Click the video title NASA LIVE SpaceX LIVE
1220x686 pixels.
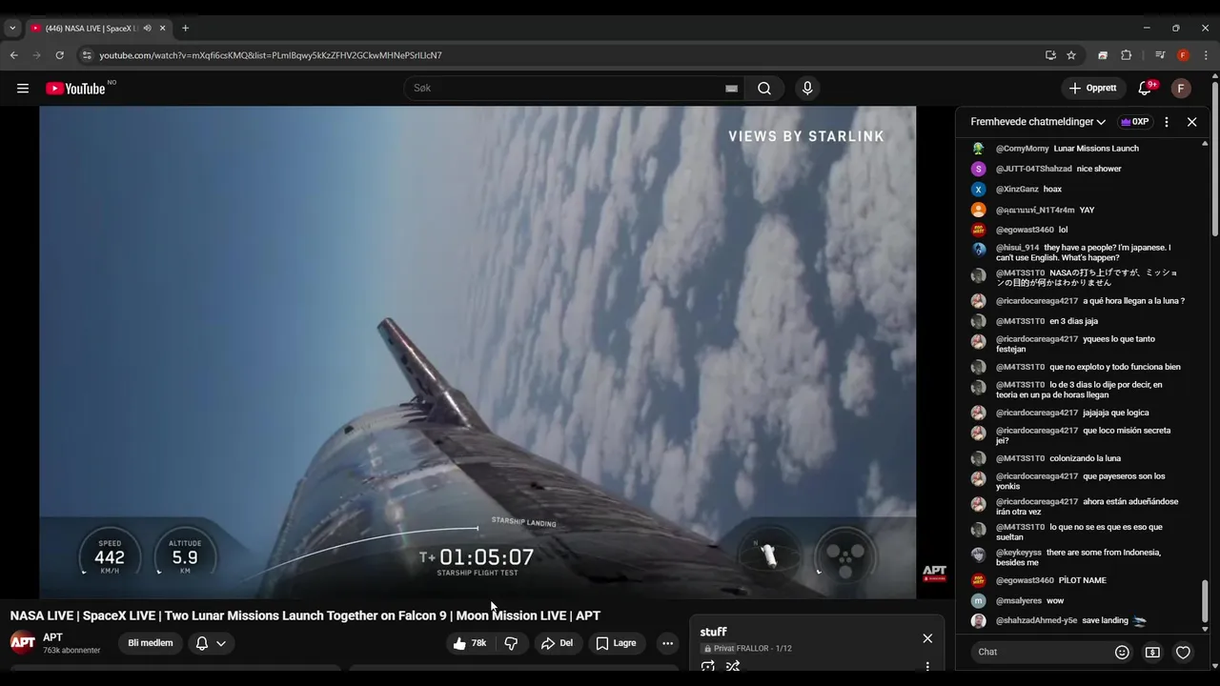click(305, 615)
